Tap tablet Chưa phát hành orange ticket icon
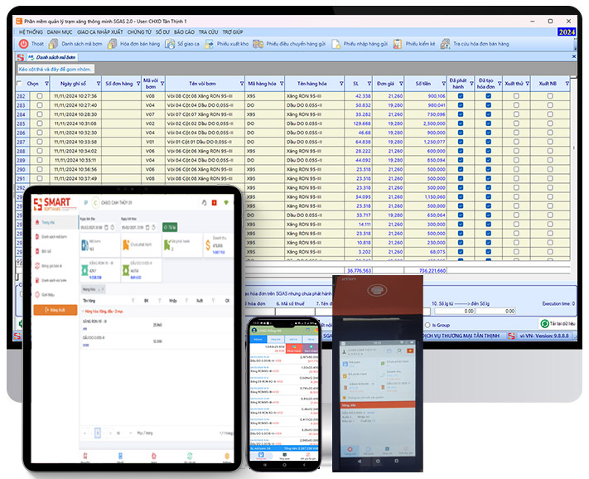The image size is (589, 479). pyautogui.click(x=126, y=245)
